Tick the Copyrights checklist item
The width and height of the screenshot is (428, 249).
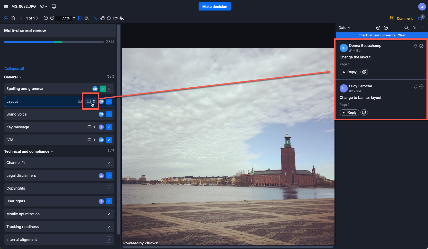tap(109, 188)
